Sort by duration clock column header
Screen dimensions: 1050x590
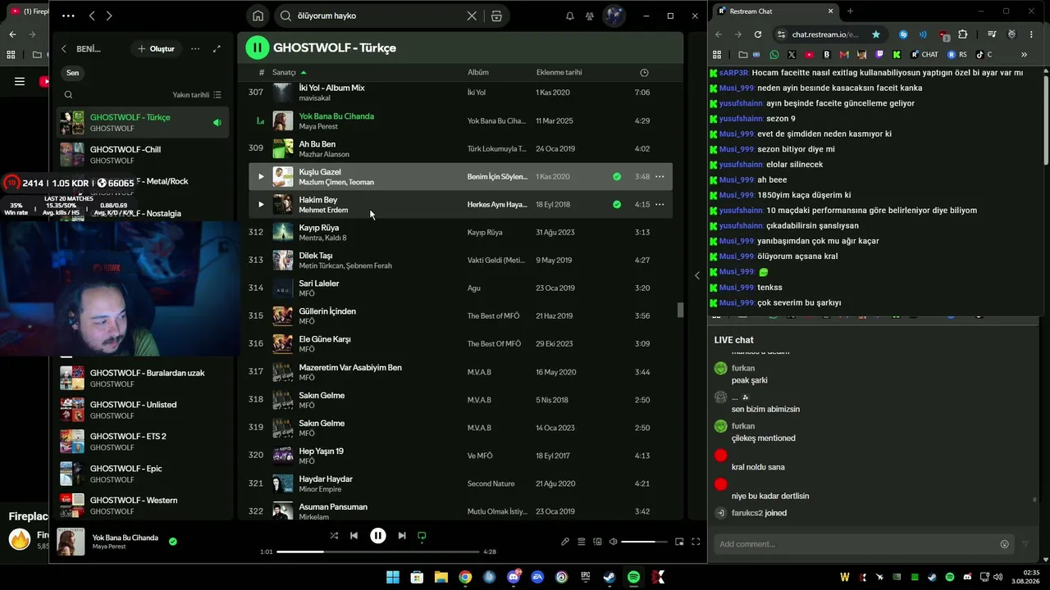point(644,73)
